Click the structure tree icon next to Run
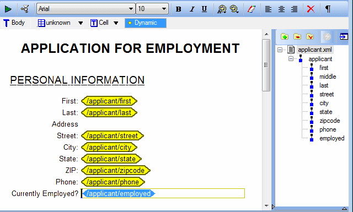 [x=24, y=9]
